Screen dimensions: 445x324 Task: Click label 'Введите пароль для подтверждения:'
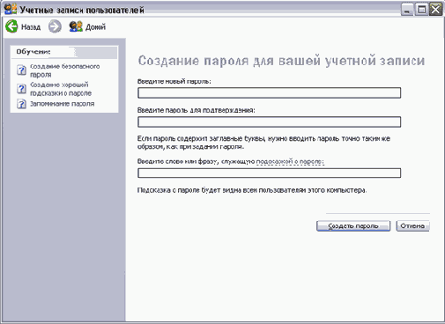tap(197, 110)
